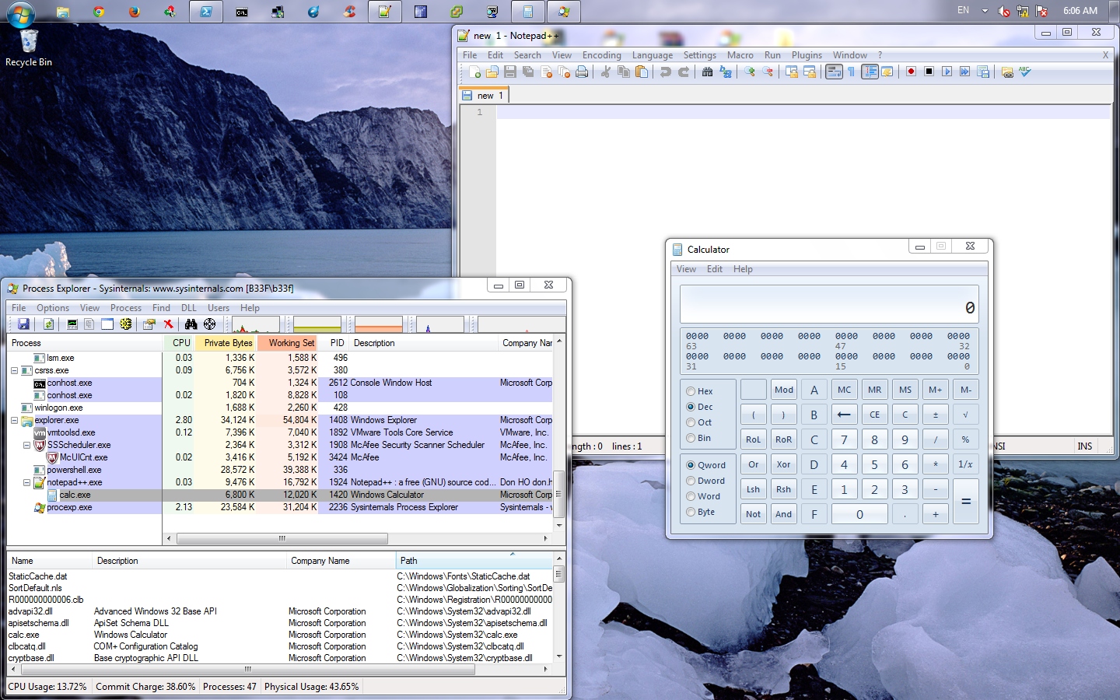Viewport: 1120px width, 700px height.
Task: Open the DLL menu in Process Explorer
Action: coord(189,308)
